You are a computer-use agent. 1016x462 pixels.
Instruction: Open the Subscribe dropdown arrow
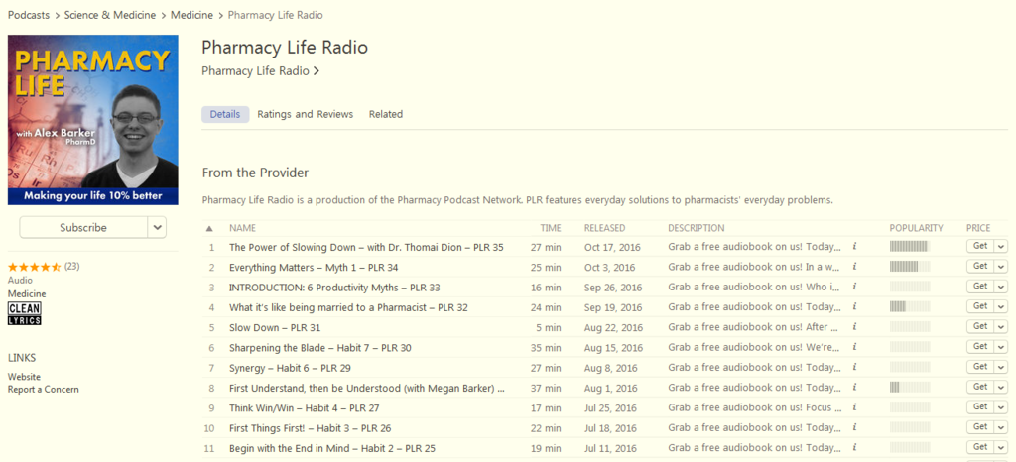click(x=157, y=228)
